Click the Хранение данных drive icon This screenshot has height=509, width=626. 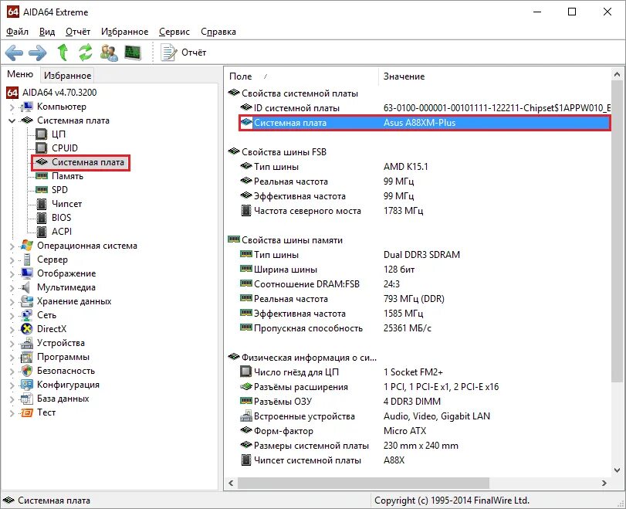[x=27, y=301]
